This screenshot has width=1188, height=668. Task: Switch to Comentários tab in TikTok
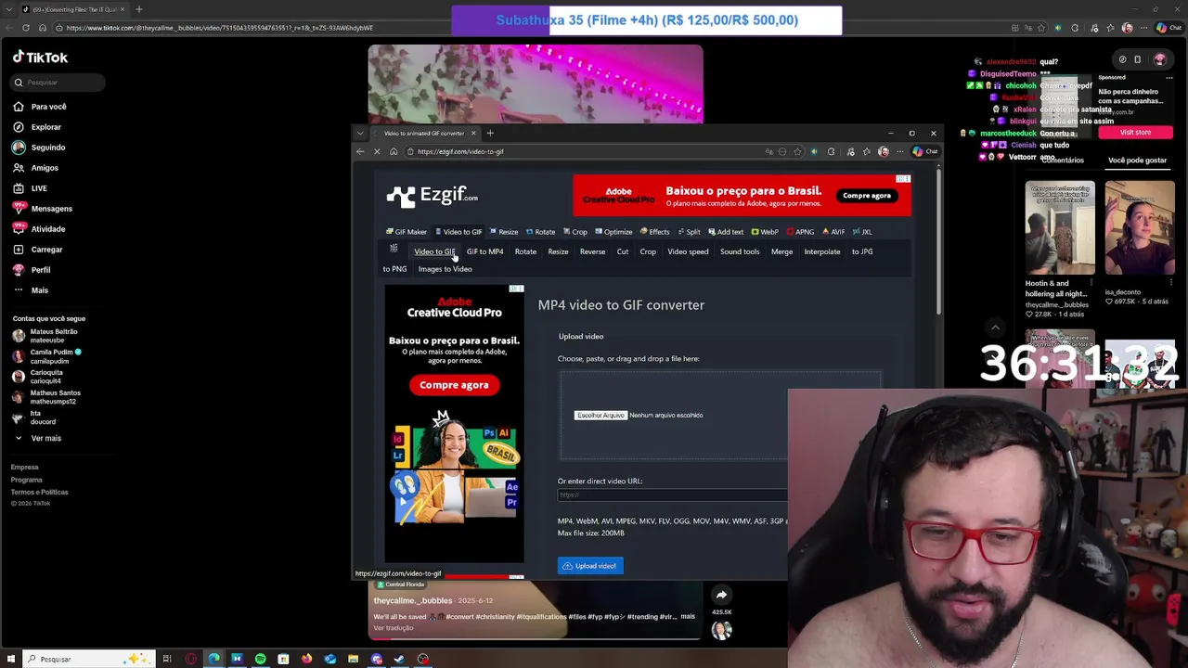click(1063, 161)
